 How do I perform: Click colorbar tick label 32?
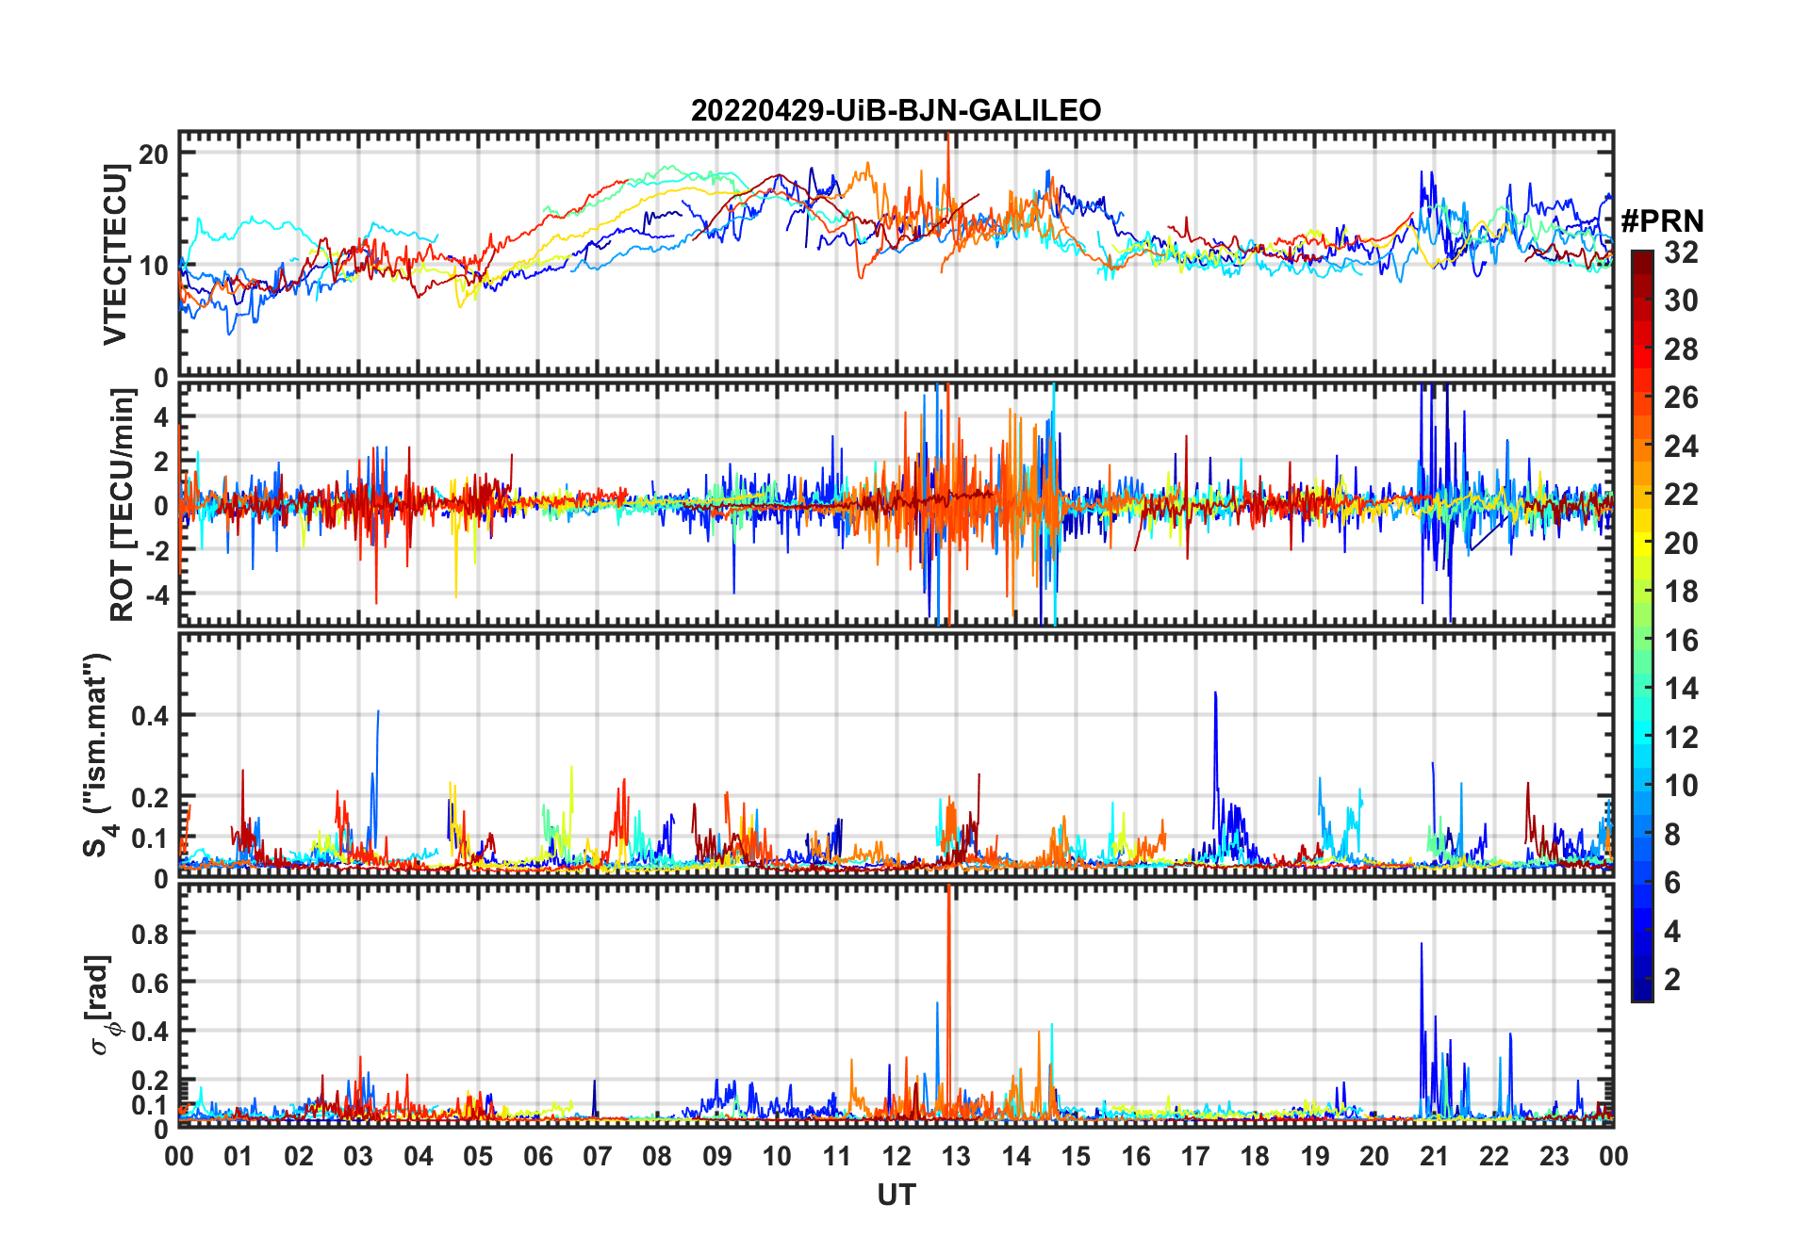coord(1681,252)
